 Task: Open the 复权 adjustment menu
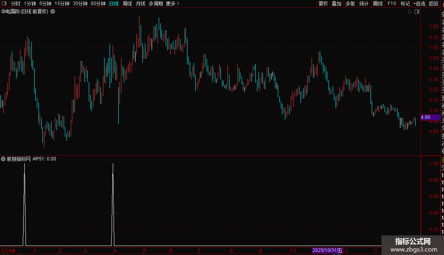click(x=323, y=4)
